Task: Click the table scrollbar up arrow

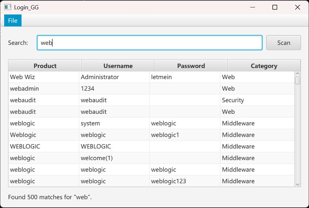Action: pos(297,74)
